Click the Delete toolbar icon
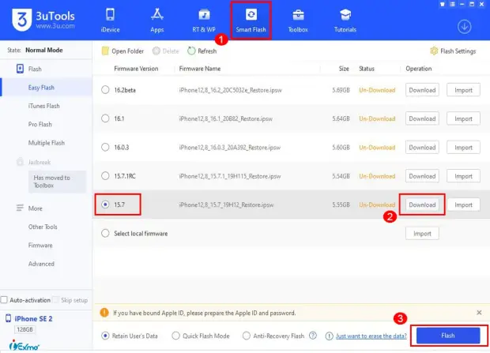The height and width of the screenshot is (353, 490). [x=156, y=51]
